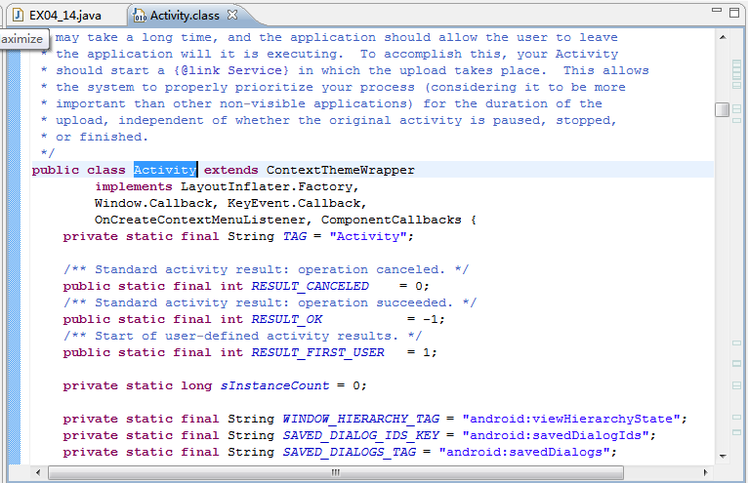This screenshot has width=748, height=483.
Task: Click the highlighted Activity class name
Action: click(165, 170)
